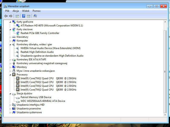Show or hide the console tree toolbar icon
The image size is (170, 127).
[17, 16]
